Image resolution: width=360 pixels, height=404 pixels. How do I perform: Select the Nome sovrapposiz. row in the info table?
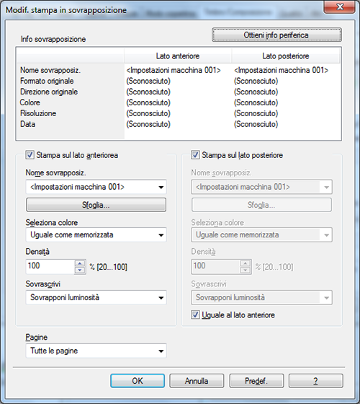(179, 70)
